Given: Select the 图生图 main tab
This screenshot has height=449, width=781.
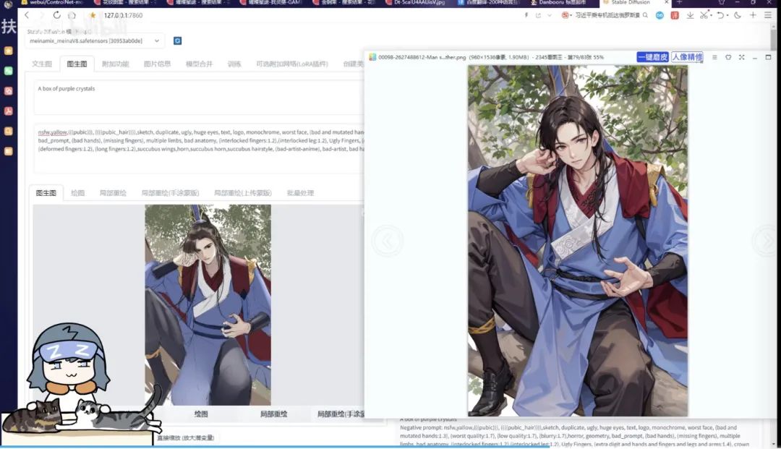Looking at the screenshot, I should pos(77,64).
